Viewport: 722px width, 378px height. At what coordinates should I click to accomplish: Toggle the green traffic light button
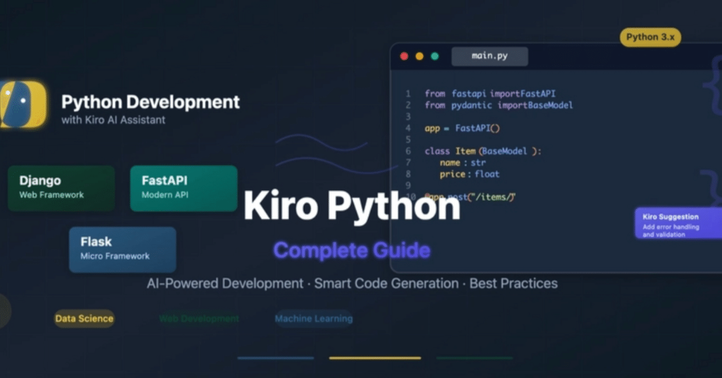point(434,56)
